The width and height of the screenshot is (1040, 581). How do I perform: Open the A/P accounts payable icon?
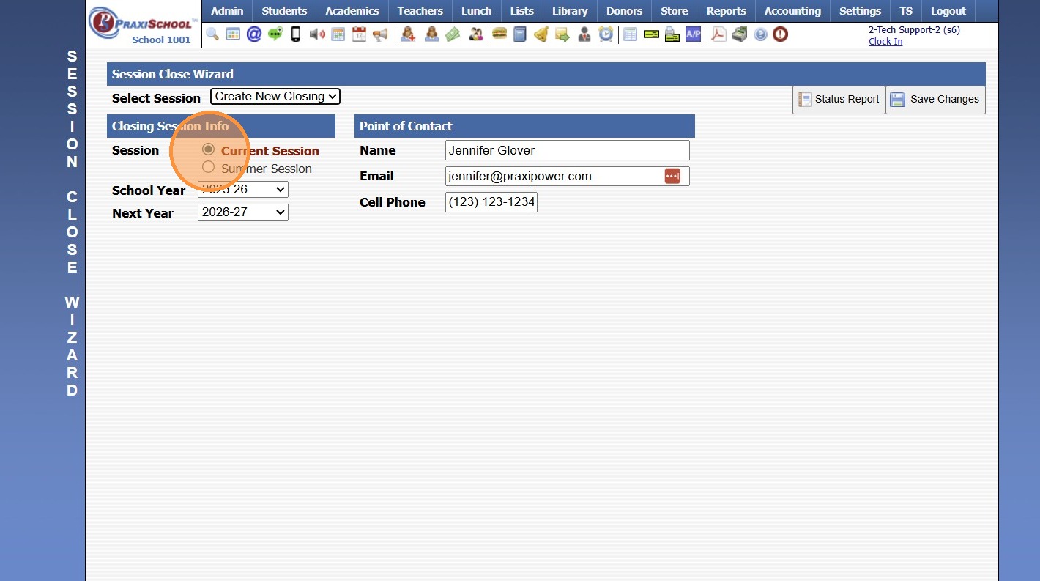point(693,34)
